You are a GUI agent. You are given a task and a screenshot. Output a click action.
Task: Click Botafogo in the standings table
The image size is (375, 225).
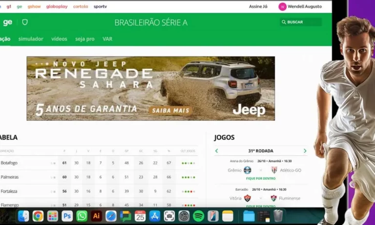tap(9, 163)
